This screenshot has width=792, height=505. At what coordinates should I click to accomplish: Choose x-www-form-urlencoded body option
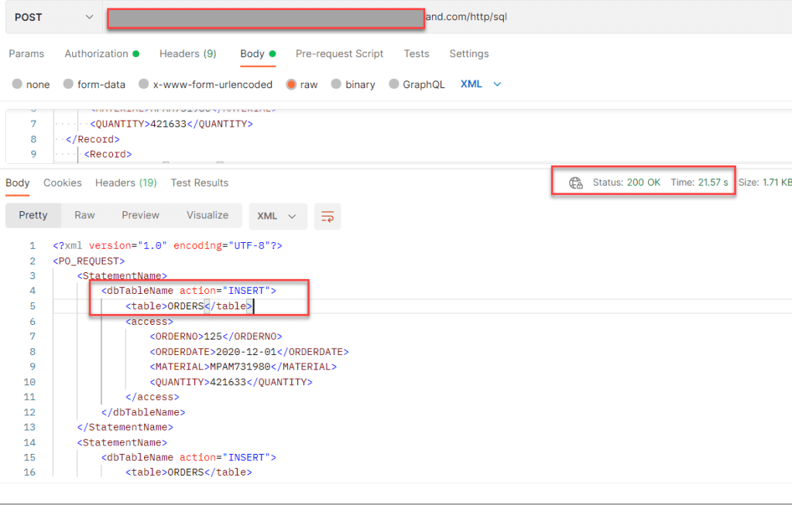coord(144,84)
